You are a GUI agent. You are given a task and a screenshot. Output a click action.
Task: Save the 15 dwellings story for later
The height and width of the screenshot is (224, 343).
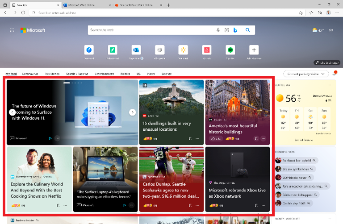coord(190,138)
